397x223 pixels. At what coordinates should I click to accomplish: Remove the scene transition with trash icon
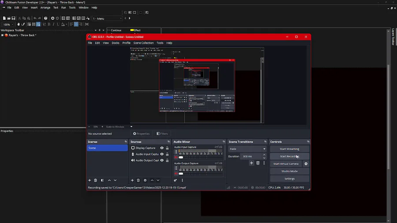(x=258, y=163)
